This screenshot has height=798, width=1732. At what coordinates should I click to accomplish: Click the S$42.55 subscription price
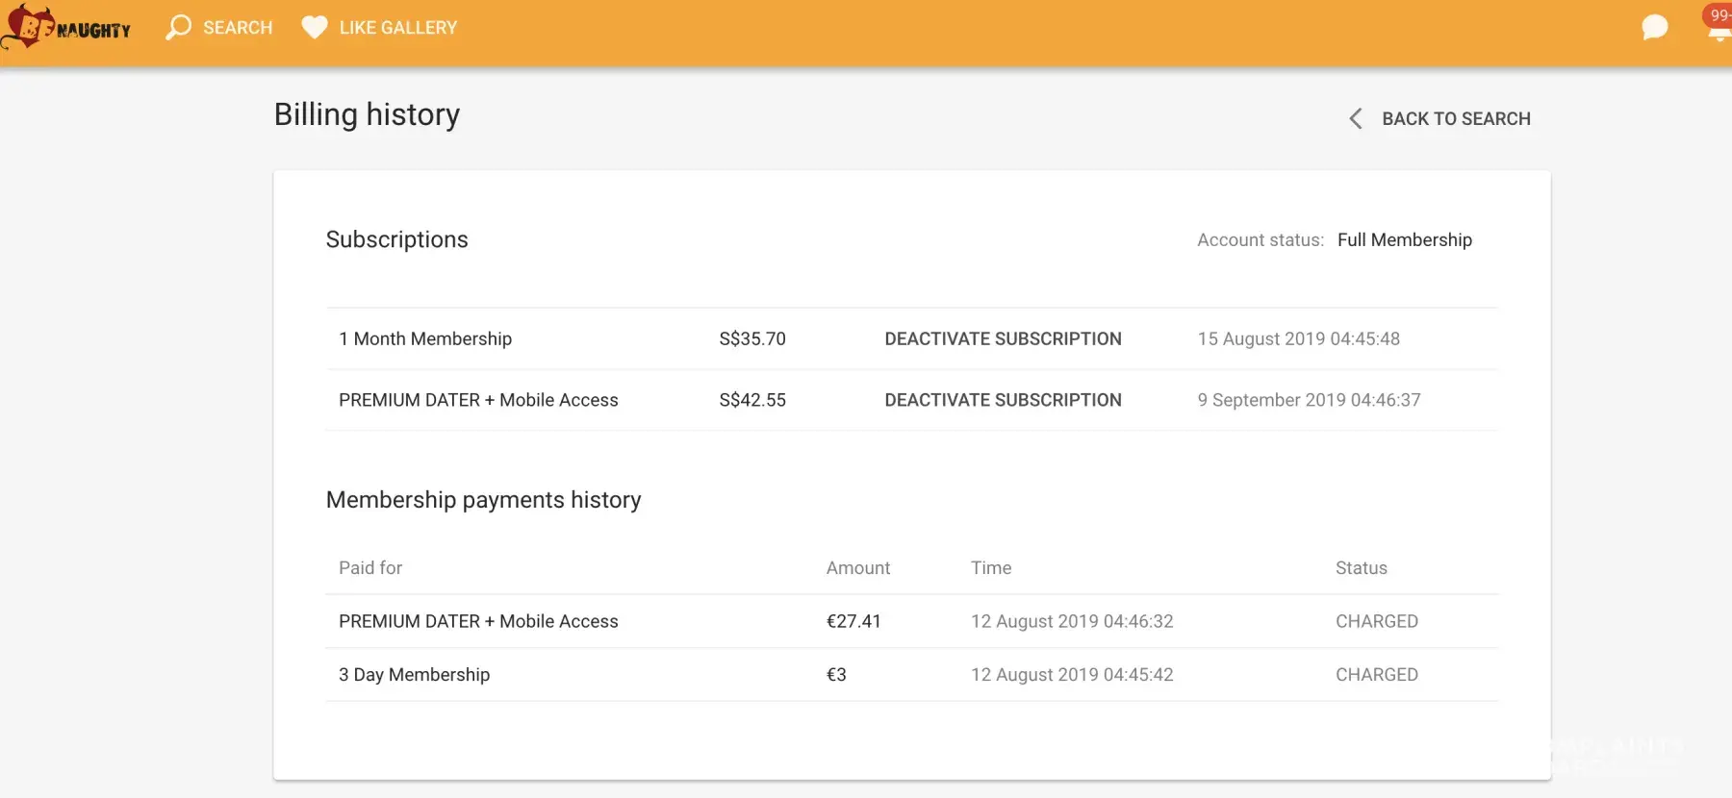[x=752, y=400]
